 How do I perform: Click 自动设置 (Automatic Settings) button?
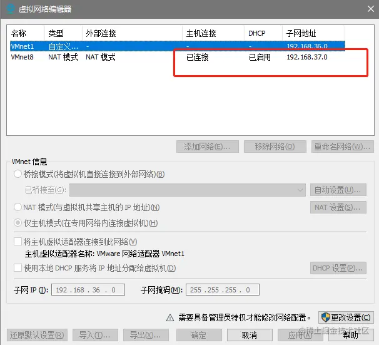click(x=338, y=190)
